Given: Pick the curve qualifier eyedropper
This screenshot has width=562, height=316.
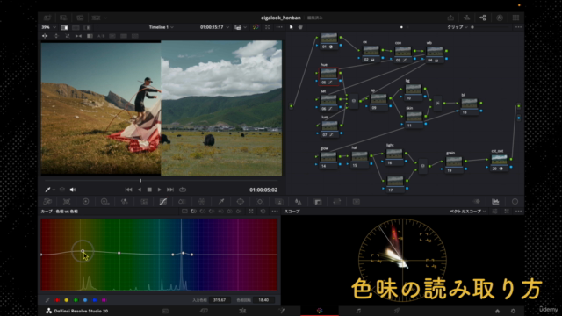Looking at the screenshot, I should (47, 300).
